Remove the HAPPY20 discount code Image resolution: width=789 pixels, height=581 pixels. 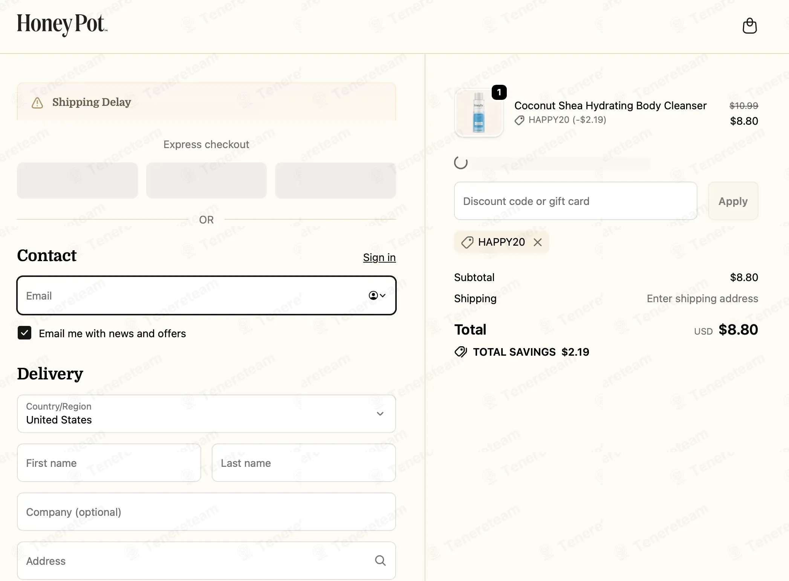[x=538, y=242]
